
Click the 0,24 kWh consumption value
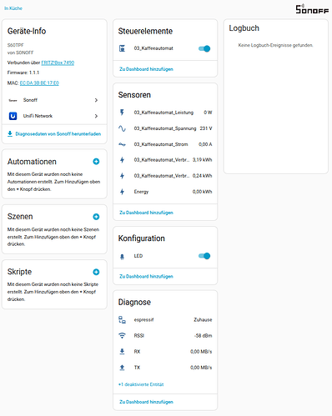203,176
